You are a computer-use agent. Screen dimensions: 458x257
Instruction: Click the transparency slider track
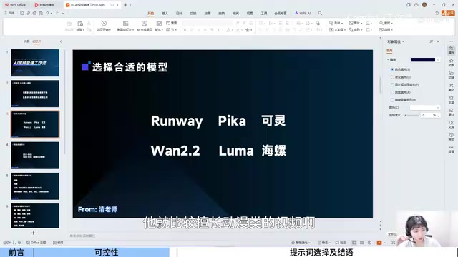[413, 115]
